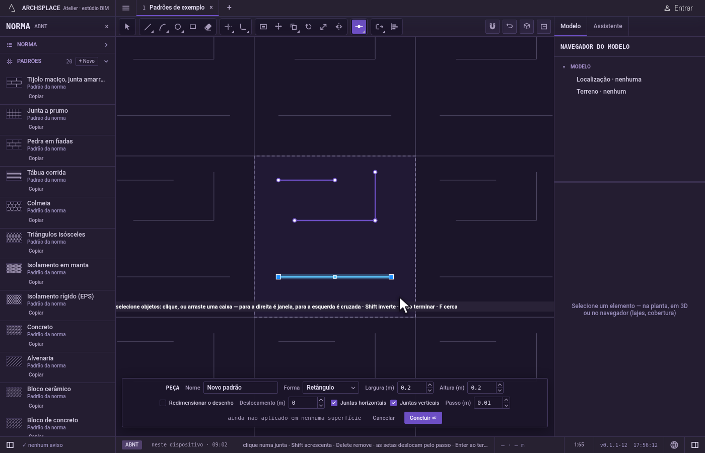
Task: Switch to the Assistente tab
Action: click(607, 26)
